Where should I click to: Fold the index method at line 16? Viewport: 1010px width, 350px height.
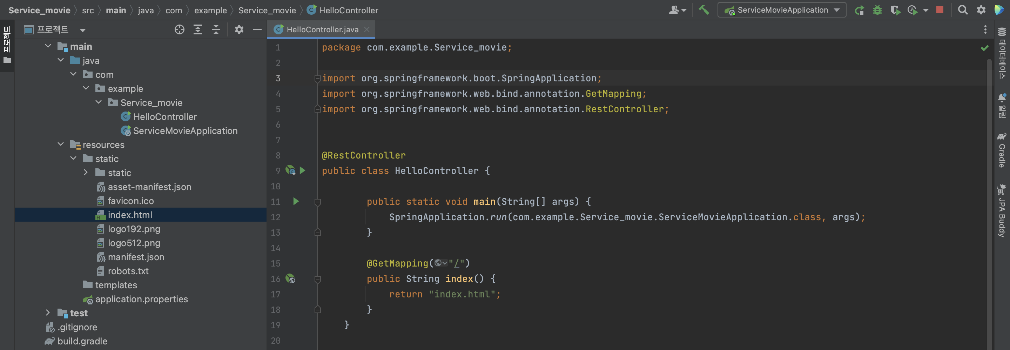318,279
